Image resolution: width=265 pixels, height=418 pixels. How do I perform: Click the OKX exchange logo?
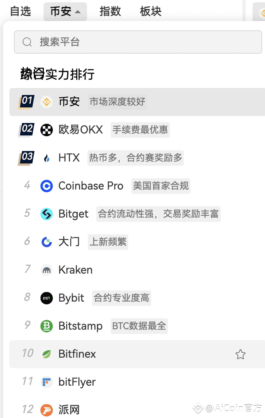47,130
